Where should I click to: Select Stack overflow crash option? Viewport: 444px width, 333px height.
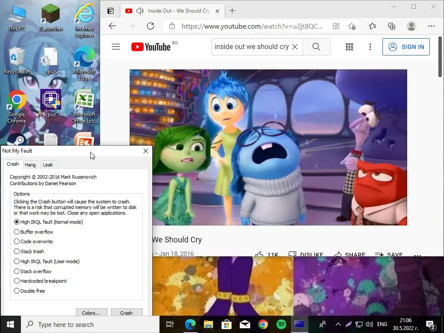[x=33, y=271]
